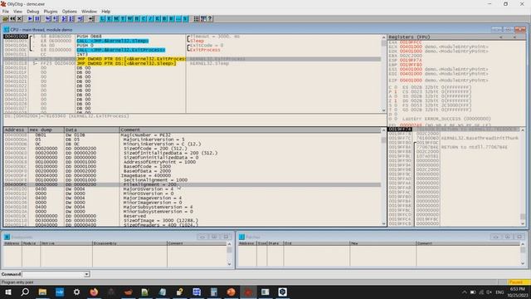Click the Go to address toolbar icon
Screen dimensions: 531x299
(91, 18)
